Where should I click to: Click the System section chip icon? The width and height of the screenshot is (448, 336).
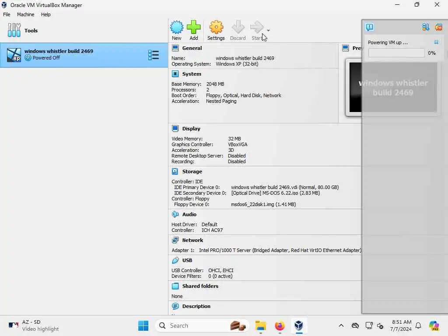pos(175,74)
